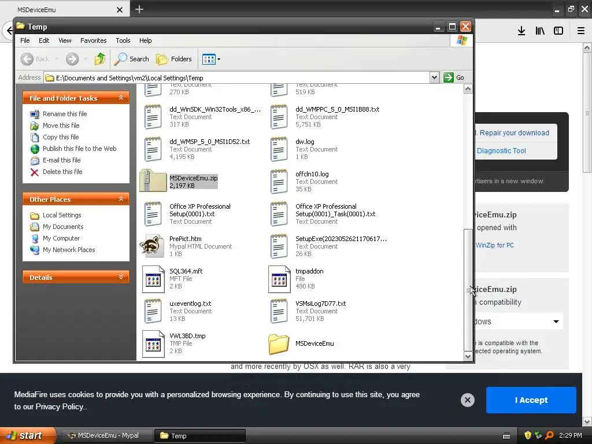This screenshot has width=592, height=444.
Task: Click the address bar path field
Action: pos(237,77)
